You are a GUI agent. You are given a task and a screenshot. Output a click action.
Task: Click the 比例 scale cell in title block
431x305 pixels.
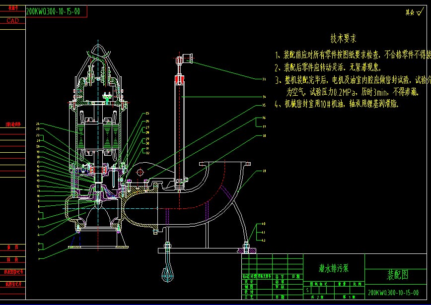pos(358,283)
